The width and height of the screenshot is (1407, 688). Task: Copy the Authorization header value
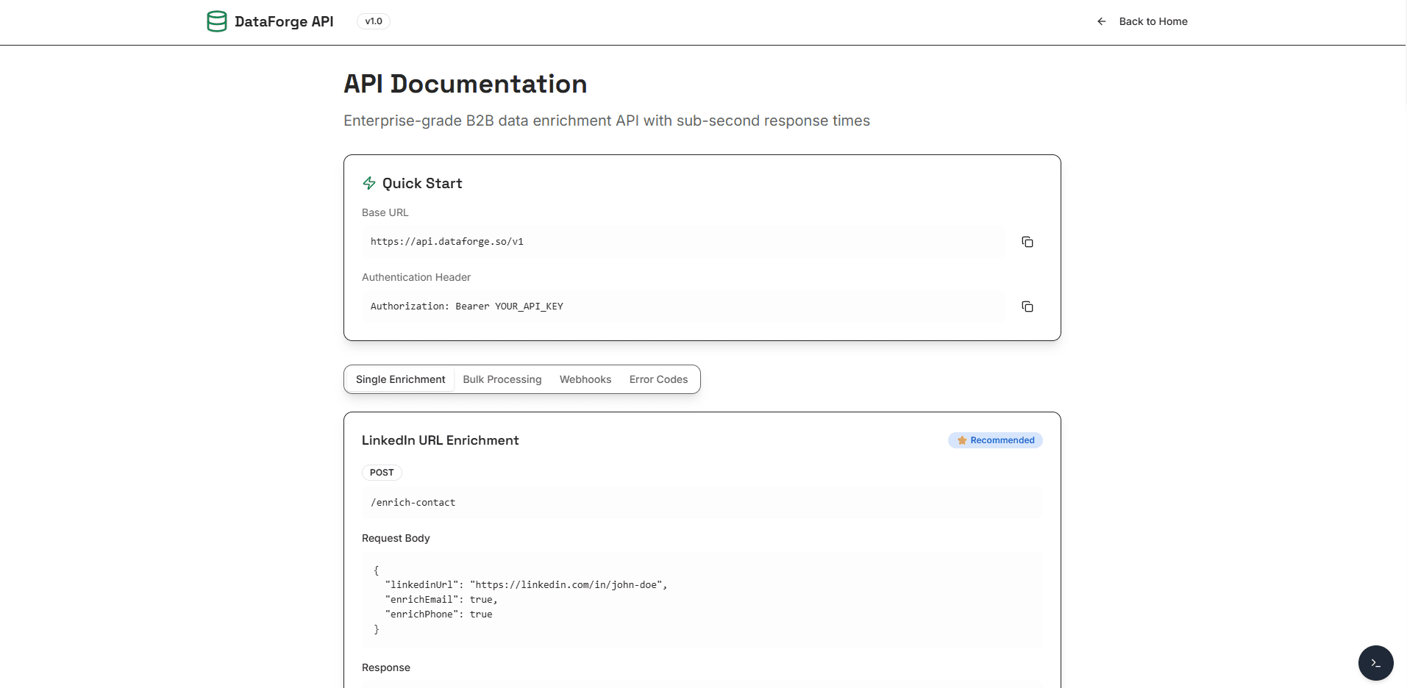click(x=1027, y=307)
